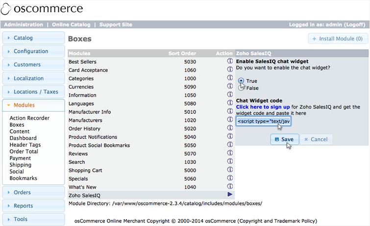This screenshot has width=370, height=226.
Task: Open Administration in top navigation
Action: click(x=24, y=24)
